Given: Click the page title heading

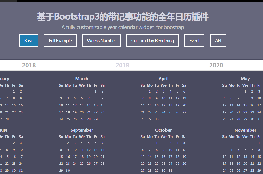Looking at the screenshot, I should [x=123, y=17].
